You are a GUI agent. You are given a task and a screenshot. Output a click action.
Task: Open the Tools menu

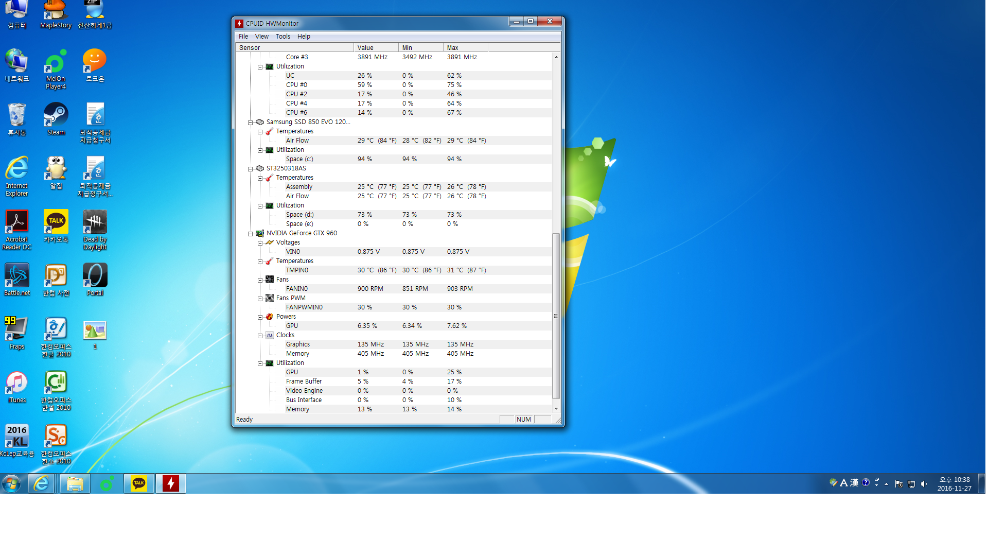[x=283, y=37]
